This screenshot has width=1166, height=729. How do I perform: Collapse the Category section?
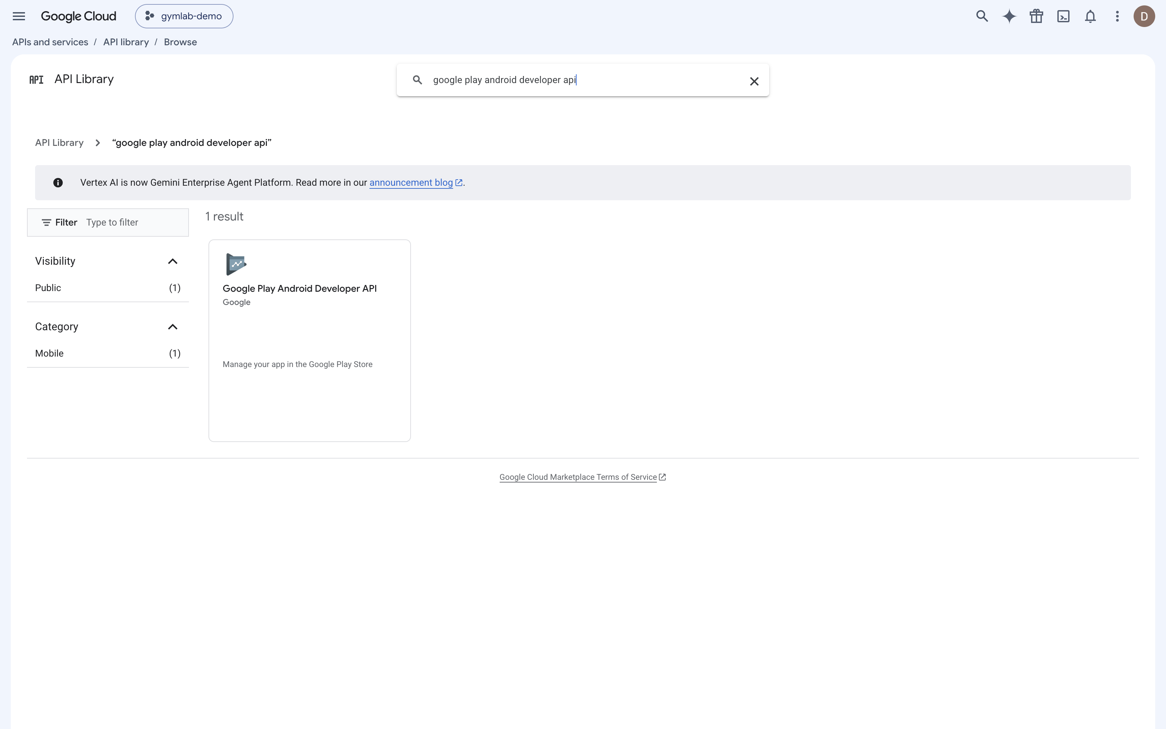(x=172, y=327)
